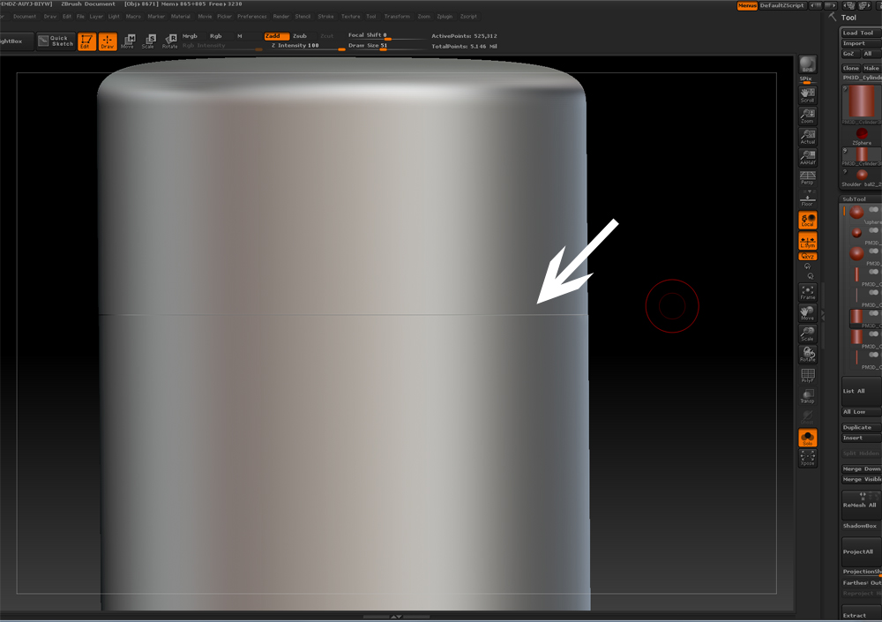
Task: Select the right-shelf Rotate view tool
Action: pyautogui.click(x=808, y=355)
